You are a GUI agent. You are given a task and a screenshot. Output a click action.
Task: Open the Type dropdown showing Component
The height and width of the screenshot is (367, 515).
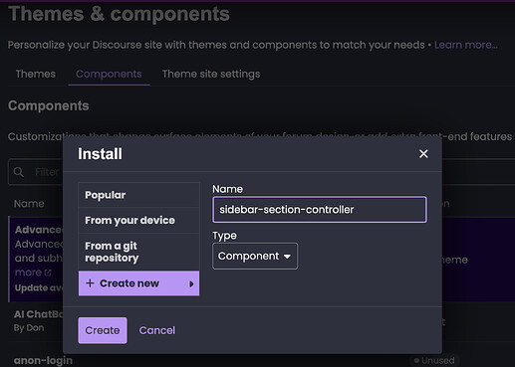tap(255, 256)
